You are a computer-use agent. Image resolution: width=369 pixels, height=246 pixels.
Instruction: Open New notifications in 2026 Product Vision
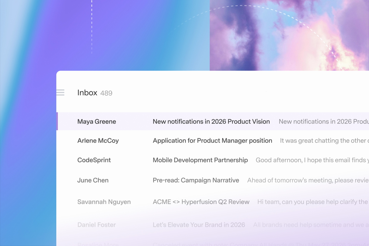coord(211,121)
